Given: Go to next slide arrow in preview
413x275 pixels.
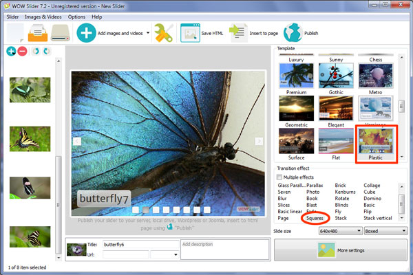Looking at the screenshot, I should pyautogui.click(x=259, y=142).
